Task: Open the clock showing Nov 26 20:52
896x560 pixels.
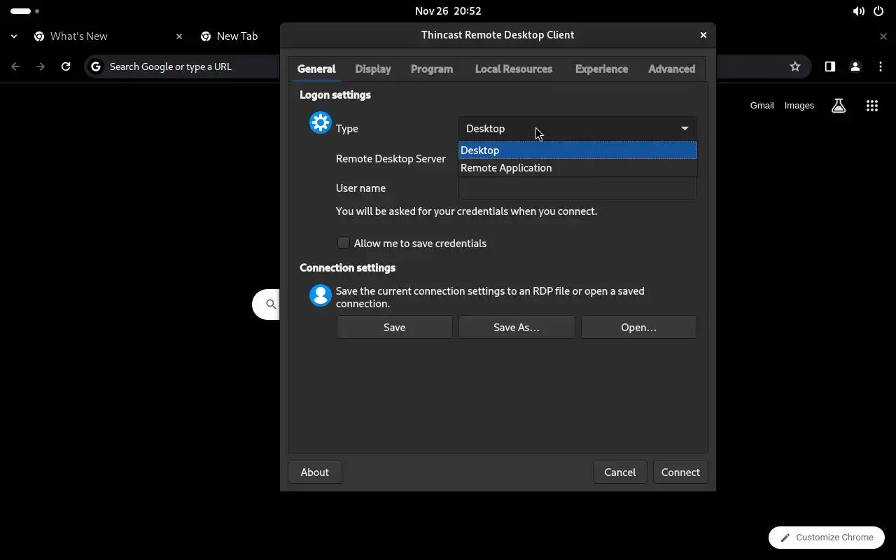Action: pyautogui.click(x=448, y=11)
